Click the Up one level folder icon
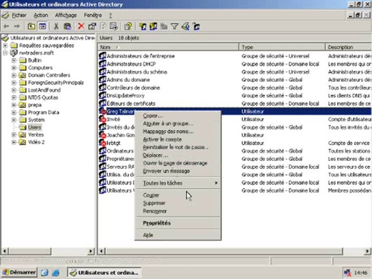 (31, 26)
